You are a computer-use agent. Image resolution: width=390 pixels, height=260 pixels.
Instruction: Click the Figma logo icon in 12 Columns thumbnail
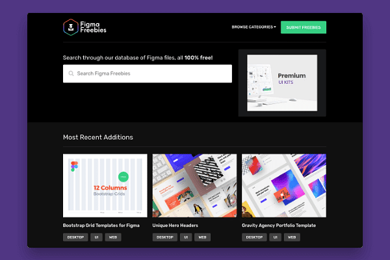(x=74, y=166)
